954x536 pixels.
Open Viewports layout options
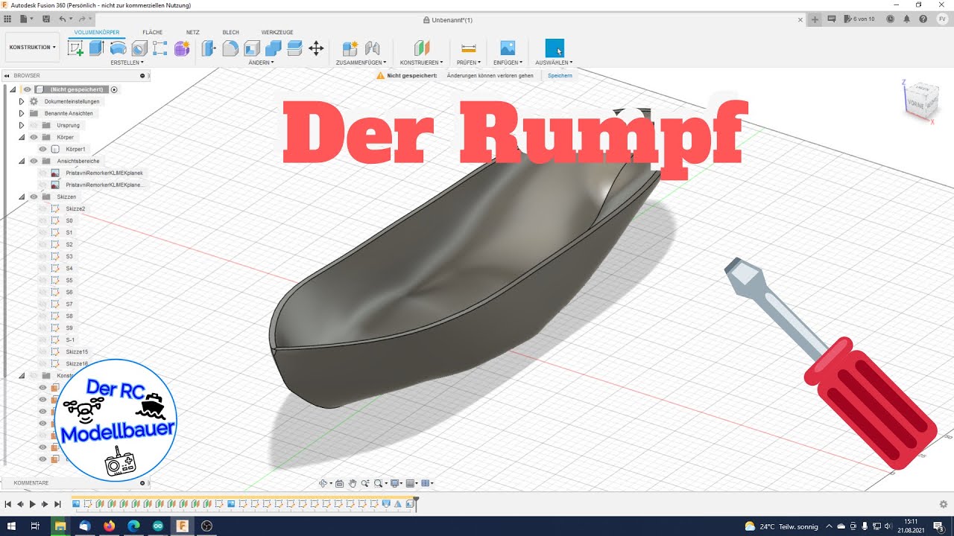(427, 483)
